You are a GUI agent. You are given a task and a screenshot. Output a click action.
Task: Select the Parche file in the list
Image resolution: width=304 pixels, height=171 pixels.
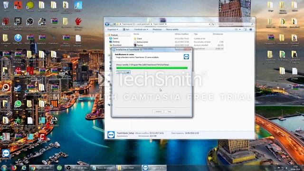pos(140,45)
